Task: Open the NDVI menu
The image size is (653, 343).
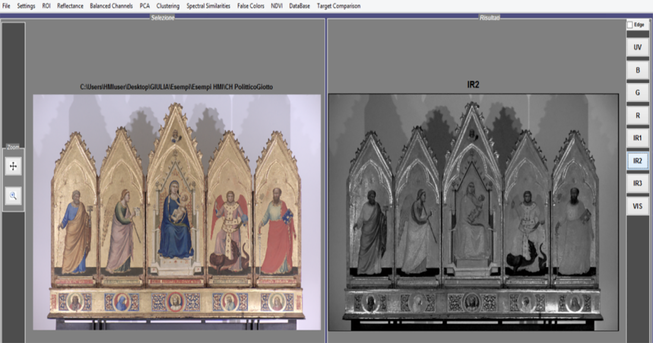Action: (277, 6)
